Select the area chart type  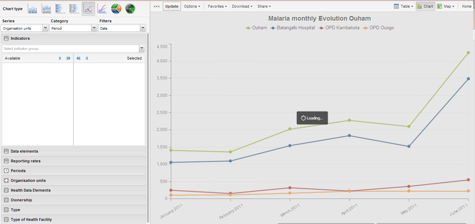coord(102,9)
